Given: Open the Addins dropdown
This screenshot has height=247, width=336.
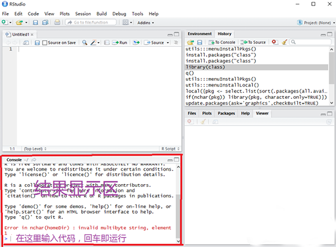Looking at the screenshot, I should [x=146, y=22].
